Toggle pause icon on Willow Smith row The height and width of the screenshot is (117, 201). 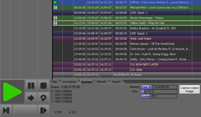point(55,23)
